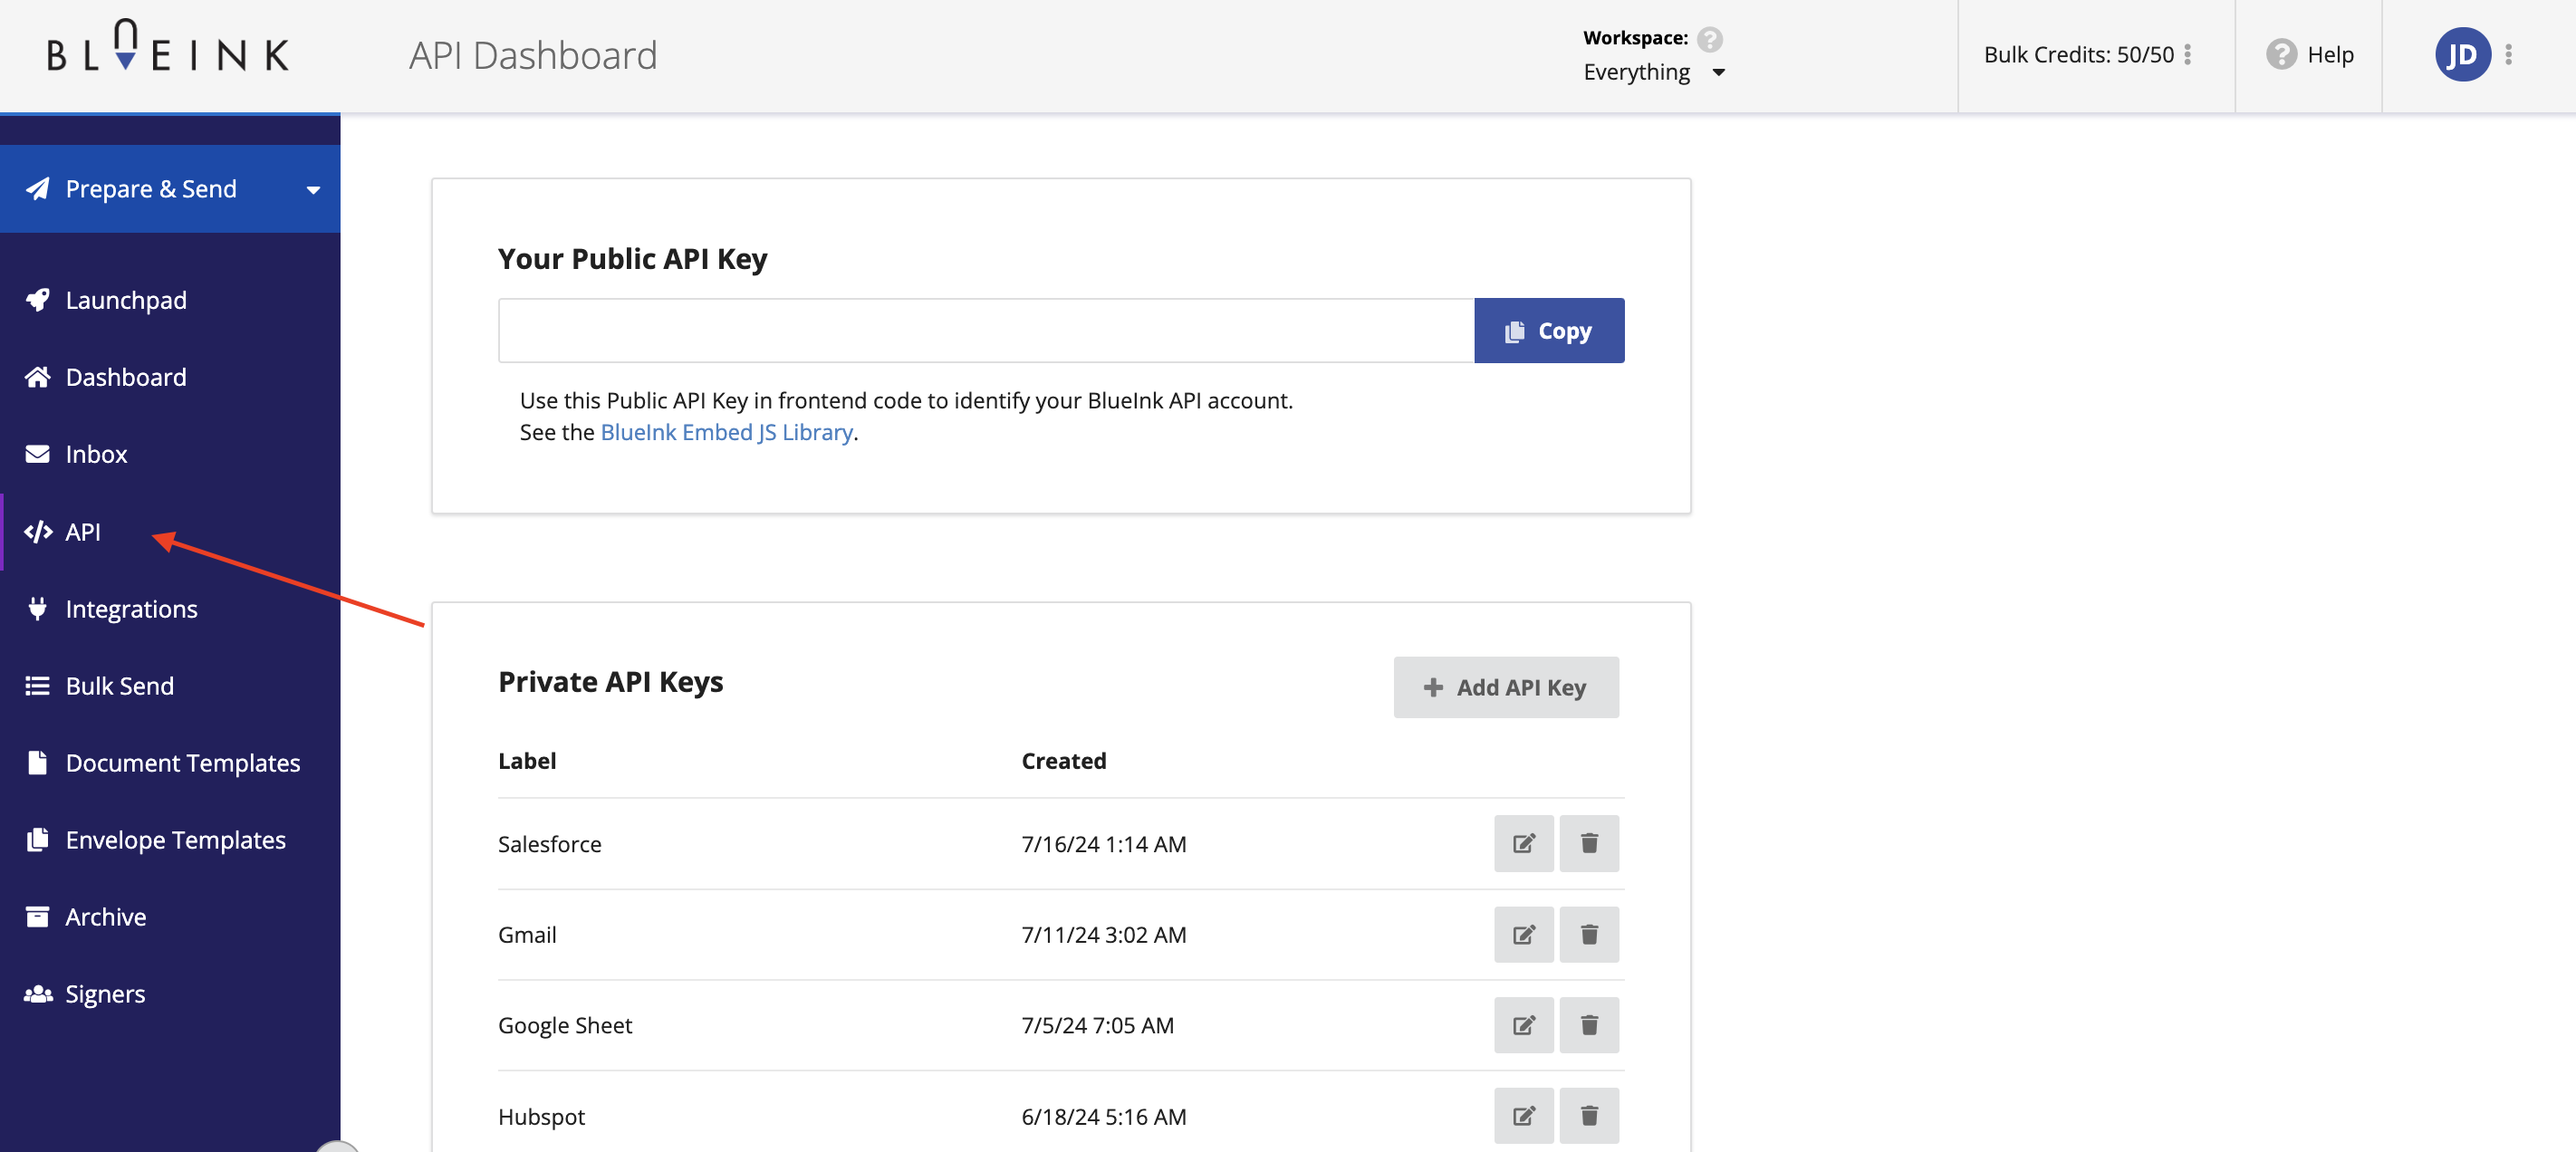Click the JD user avatar
This screenshot has height=1152, width=2576.
(2463, 55)
